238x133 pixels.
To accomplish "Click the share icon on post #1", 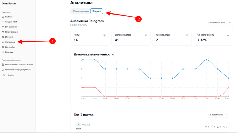I will pyautogui.click(x=224, y=127).
